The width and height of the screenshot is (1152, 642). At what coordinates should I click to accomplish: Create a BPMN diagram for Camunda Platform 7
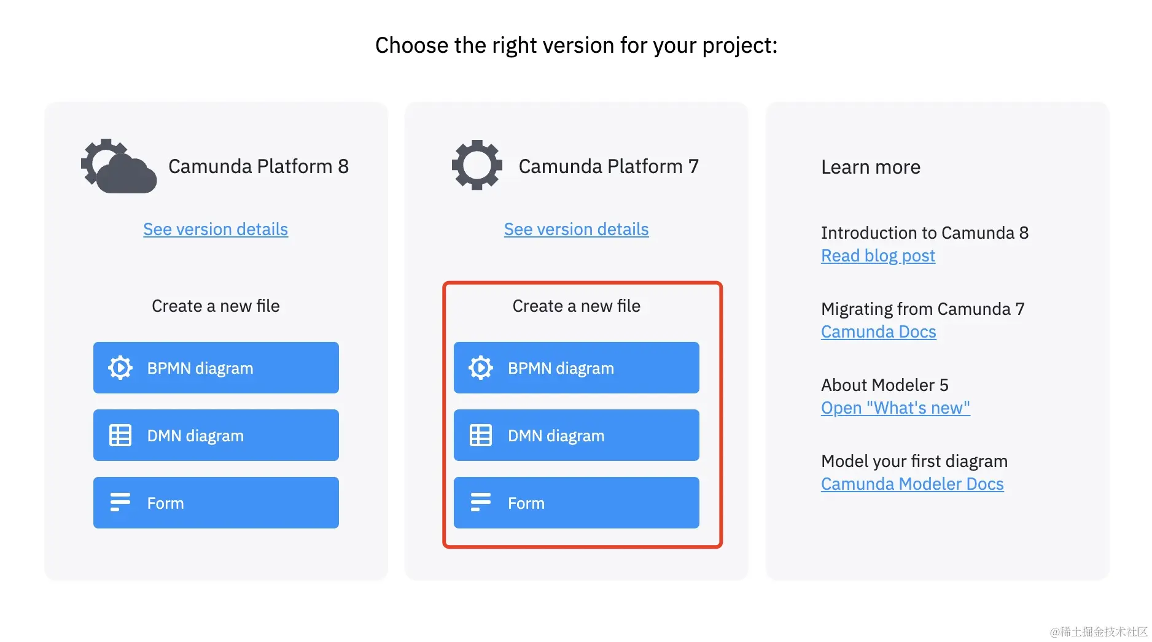click(577, 368)
